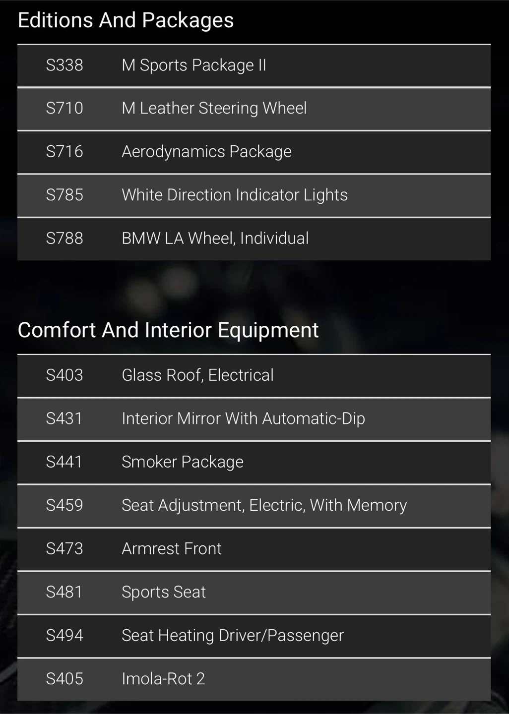Select White Direction Indicator Lights text
This screenshot has width=509, height=714.
(234, 195)
